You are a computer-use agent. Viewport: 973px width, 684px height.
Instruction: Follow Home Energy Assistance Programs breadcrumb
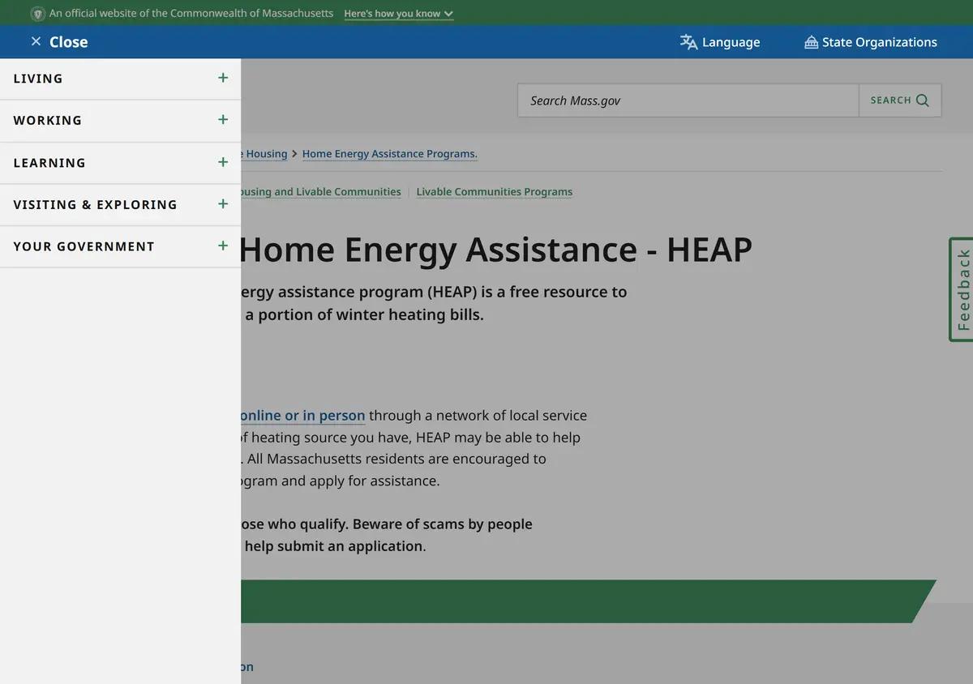click(x=390, y=154)
